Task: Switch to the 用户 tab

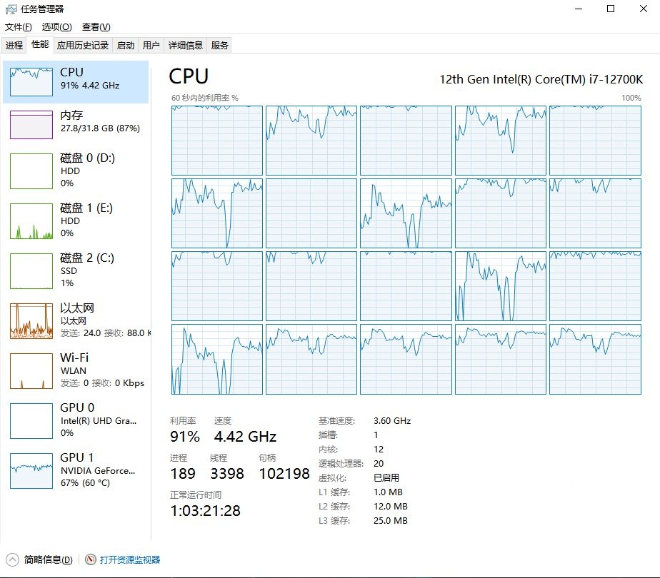Action: 151,45
